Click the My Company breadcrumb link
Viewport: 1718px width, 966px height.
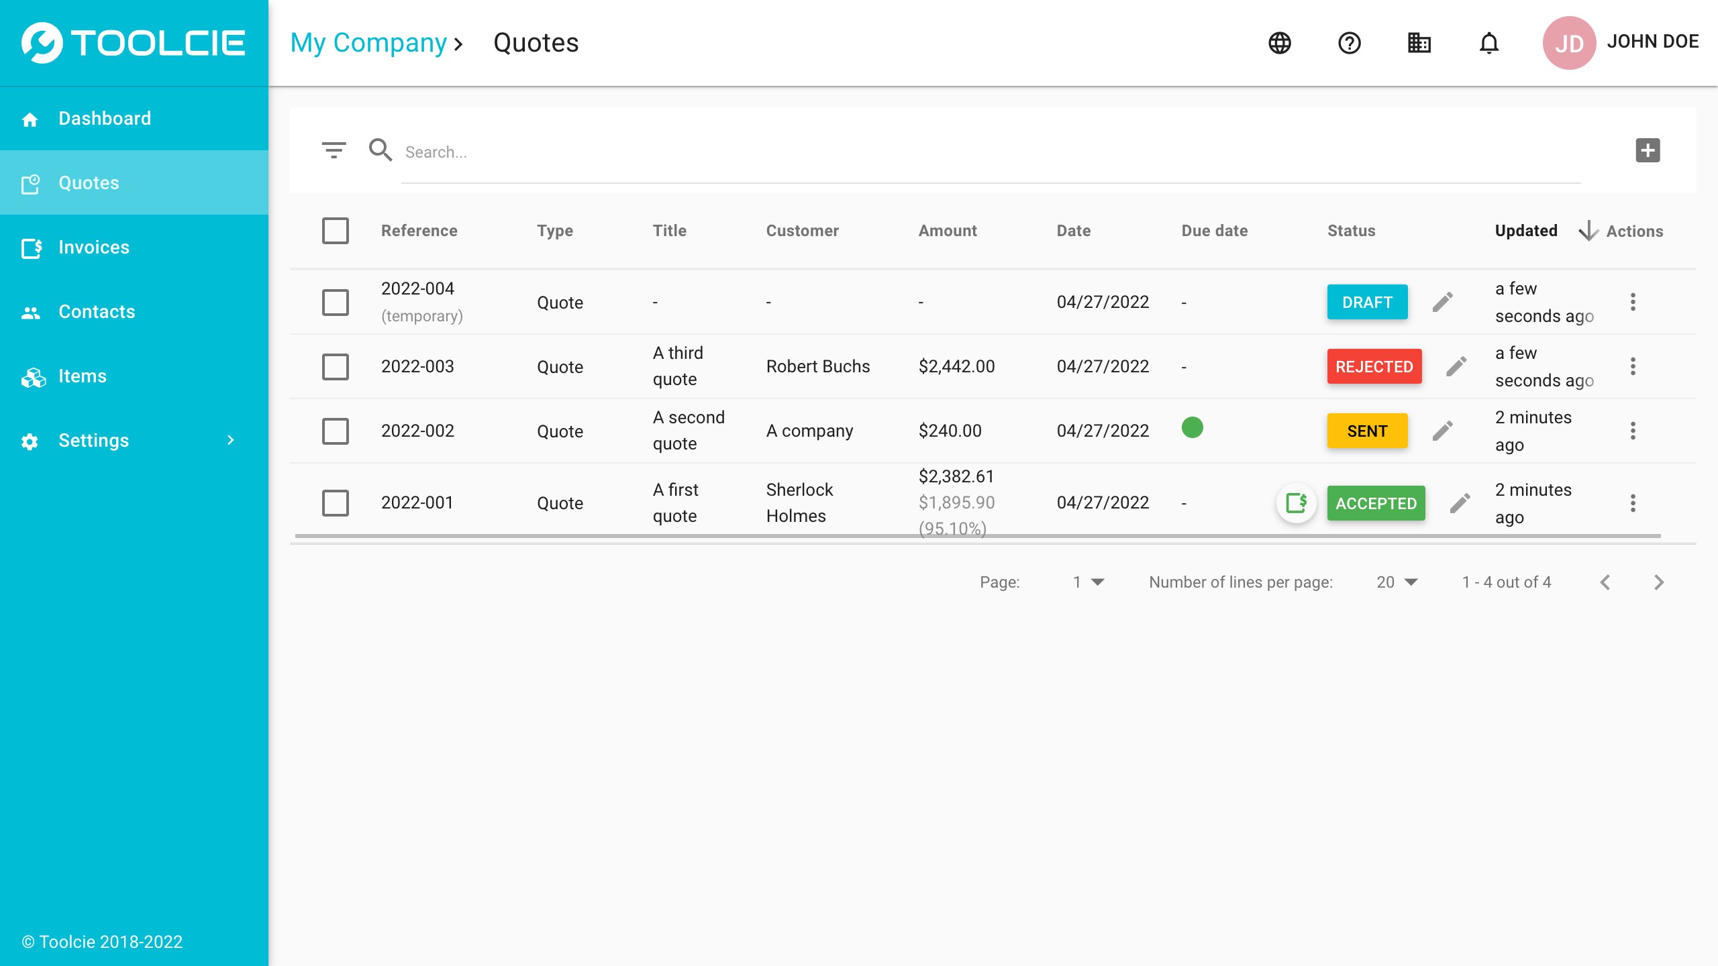click(x=368, y=43)
